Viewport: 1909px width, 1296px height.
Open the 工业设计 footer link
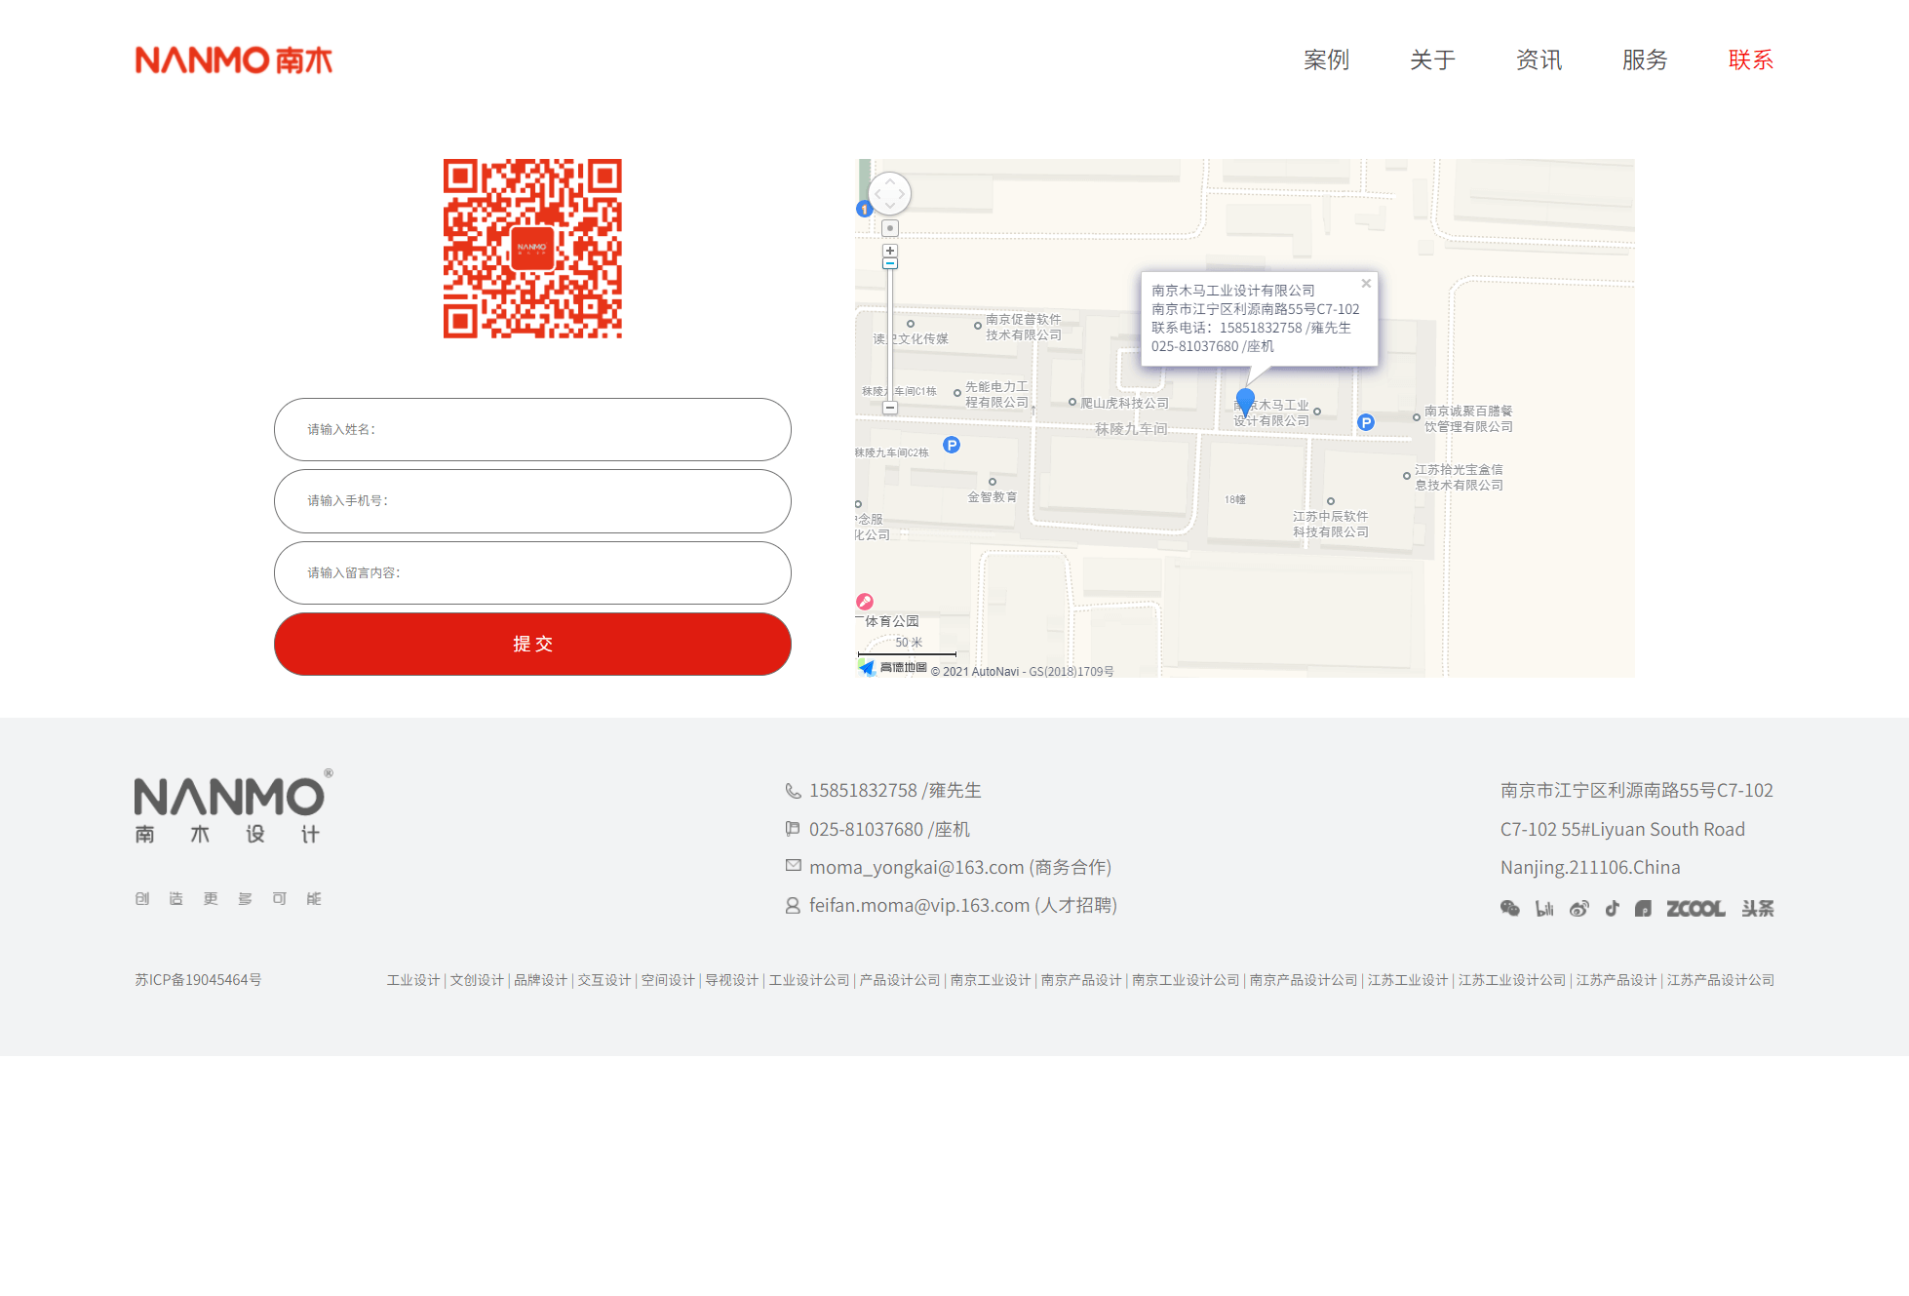coord(413,980)
